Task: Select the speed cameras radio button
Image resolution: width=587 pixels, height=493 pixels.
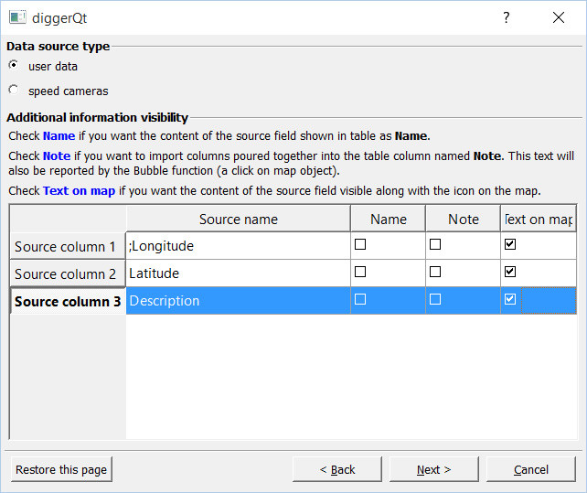Action: (14, 90)
